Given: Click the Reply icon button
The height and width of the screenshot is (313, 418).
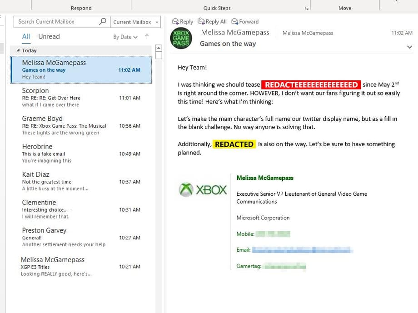Looking at the screenshot, I should [x=182, y=21].
